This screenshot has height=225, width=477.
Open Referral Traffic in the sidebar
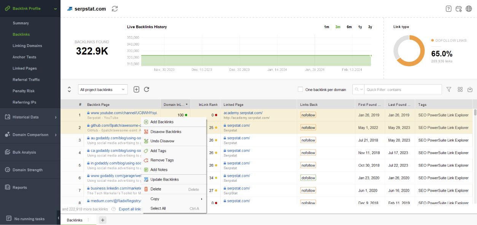tap(26, 80)
